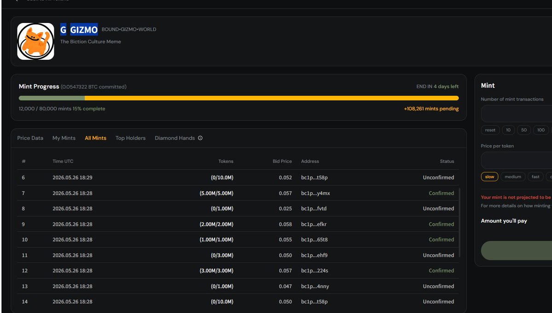
Task: Click the Price per token input field
Action: (x=517, y=160)
